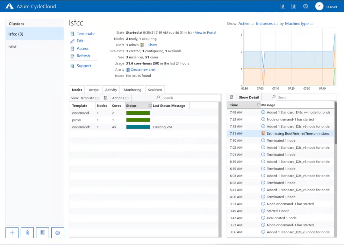Click the icon between View: Template and Actions
The width and height of the screenshot is (344, 245).
(105, 98)
